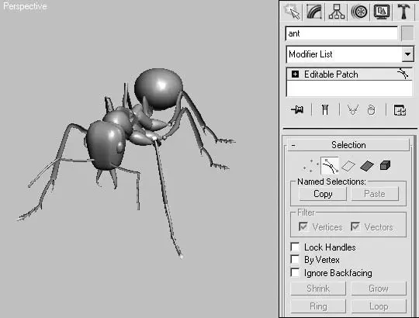Expand the Editable Patch stack entry
This screenshot has height=318, width=419.
coord(295,74)
